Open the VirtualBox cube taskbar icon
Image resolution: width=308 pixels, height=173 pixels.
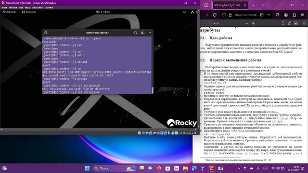point(203,168)
